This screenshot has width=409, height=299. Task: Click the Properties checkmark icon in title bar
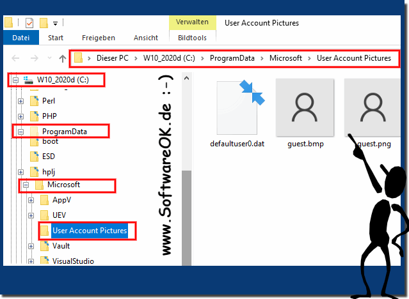tap(29, 23)
